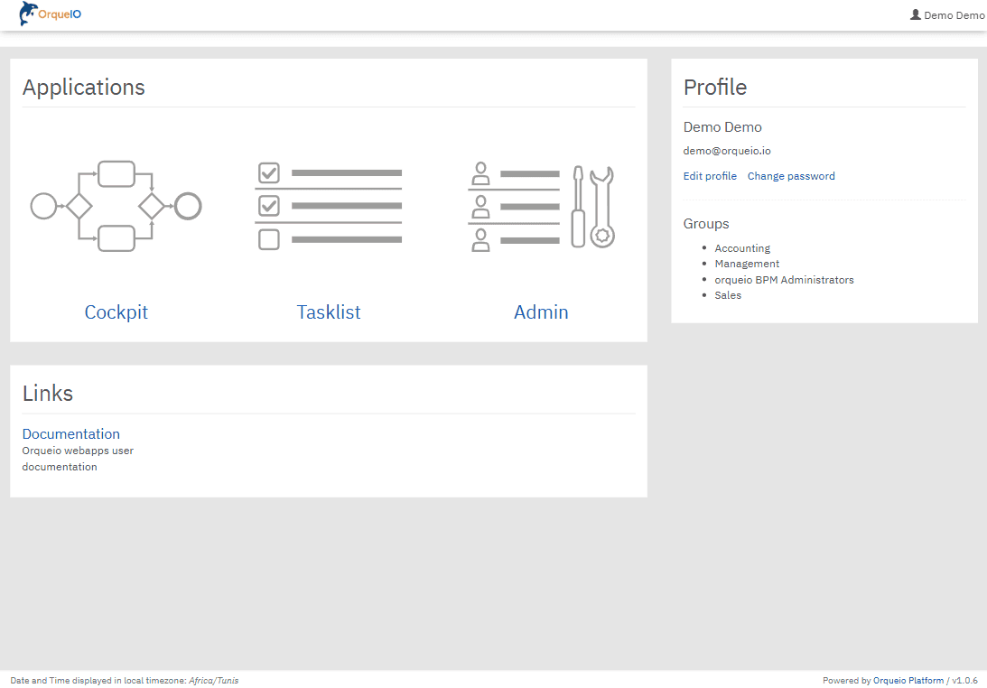The height and width of the screenshot is (688, 987).
Task: Click the Profile heading
Action: pos(715,87)
